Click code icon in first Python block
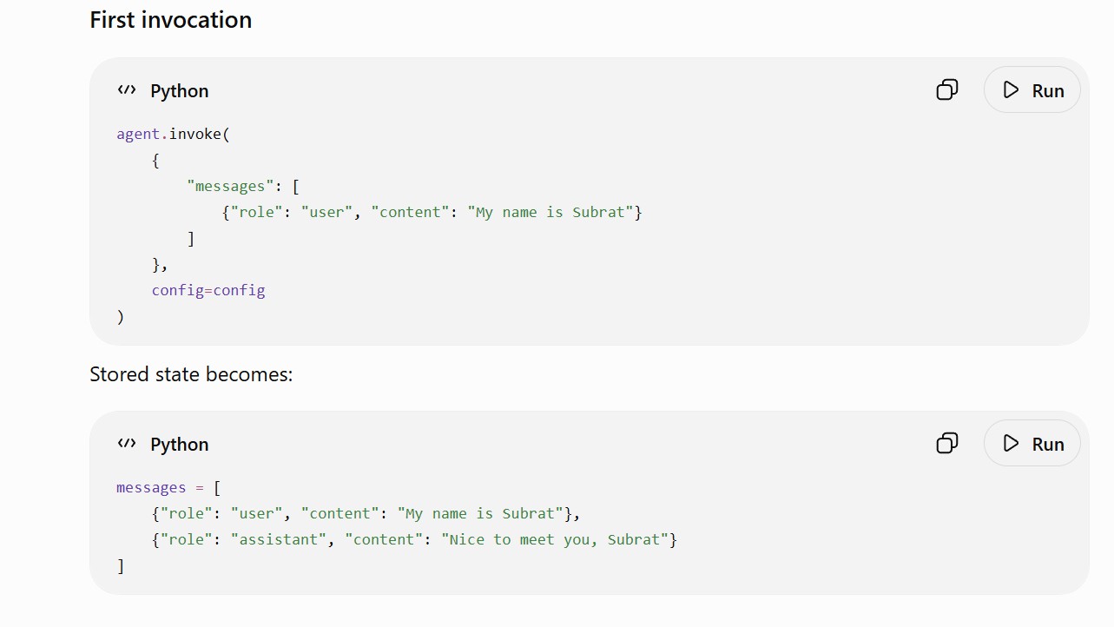Screen dimensions: 1114x627 click(x=127, y=90)
